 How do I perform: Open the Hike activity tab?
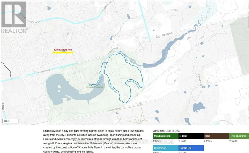pos(216,136)
